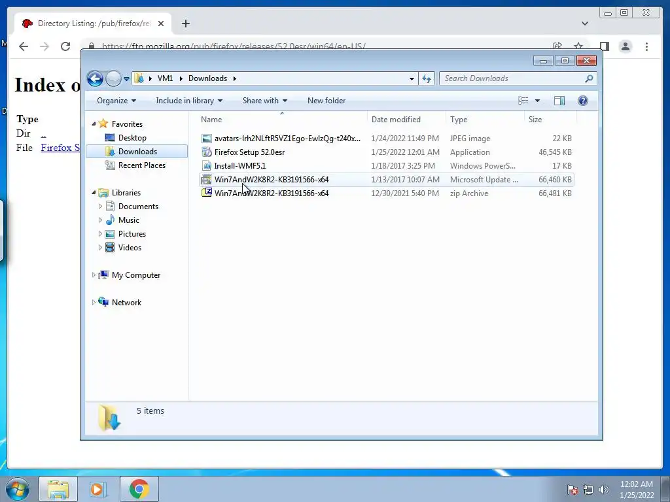The image size is (670, 502).
Task: Open a new Chrome tab
Action: [x=185, y=24]
